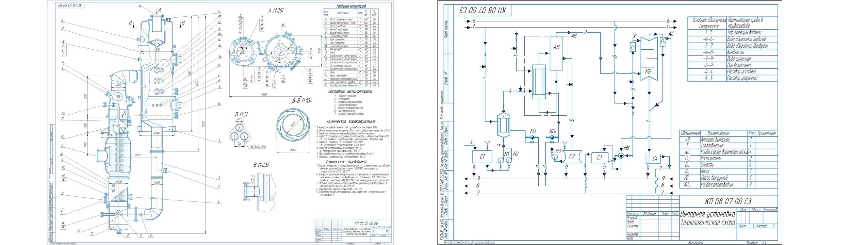Select 'Конденсатор барометрический' table row
Viewport: 850px width, 245px height.
coord(728,152)
